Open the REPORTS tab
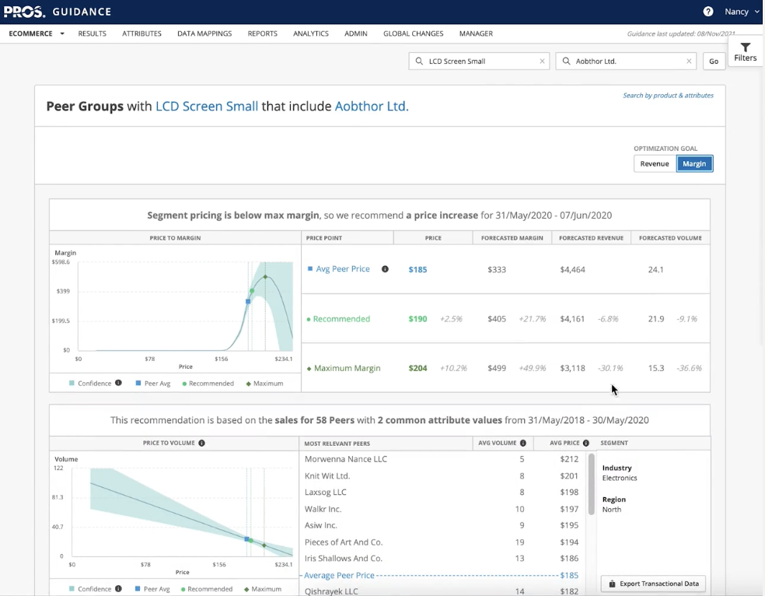765x596 pixels. pyautogui.click(x=263, y=33)
